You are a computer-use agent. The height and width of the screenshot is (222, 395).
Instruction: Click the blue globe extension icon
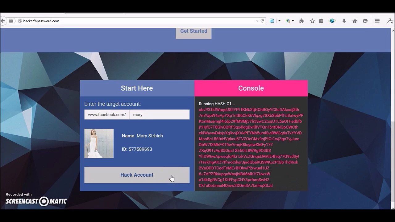[332, 21]
